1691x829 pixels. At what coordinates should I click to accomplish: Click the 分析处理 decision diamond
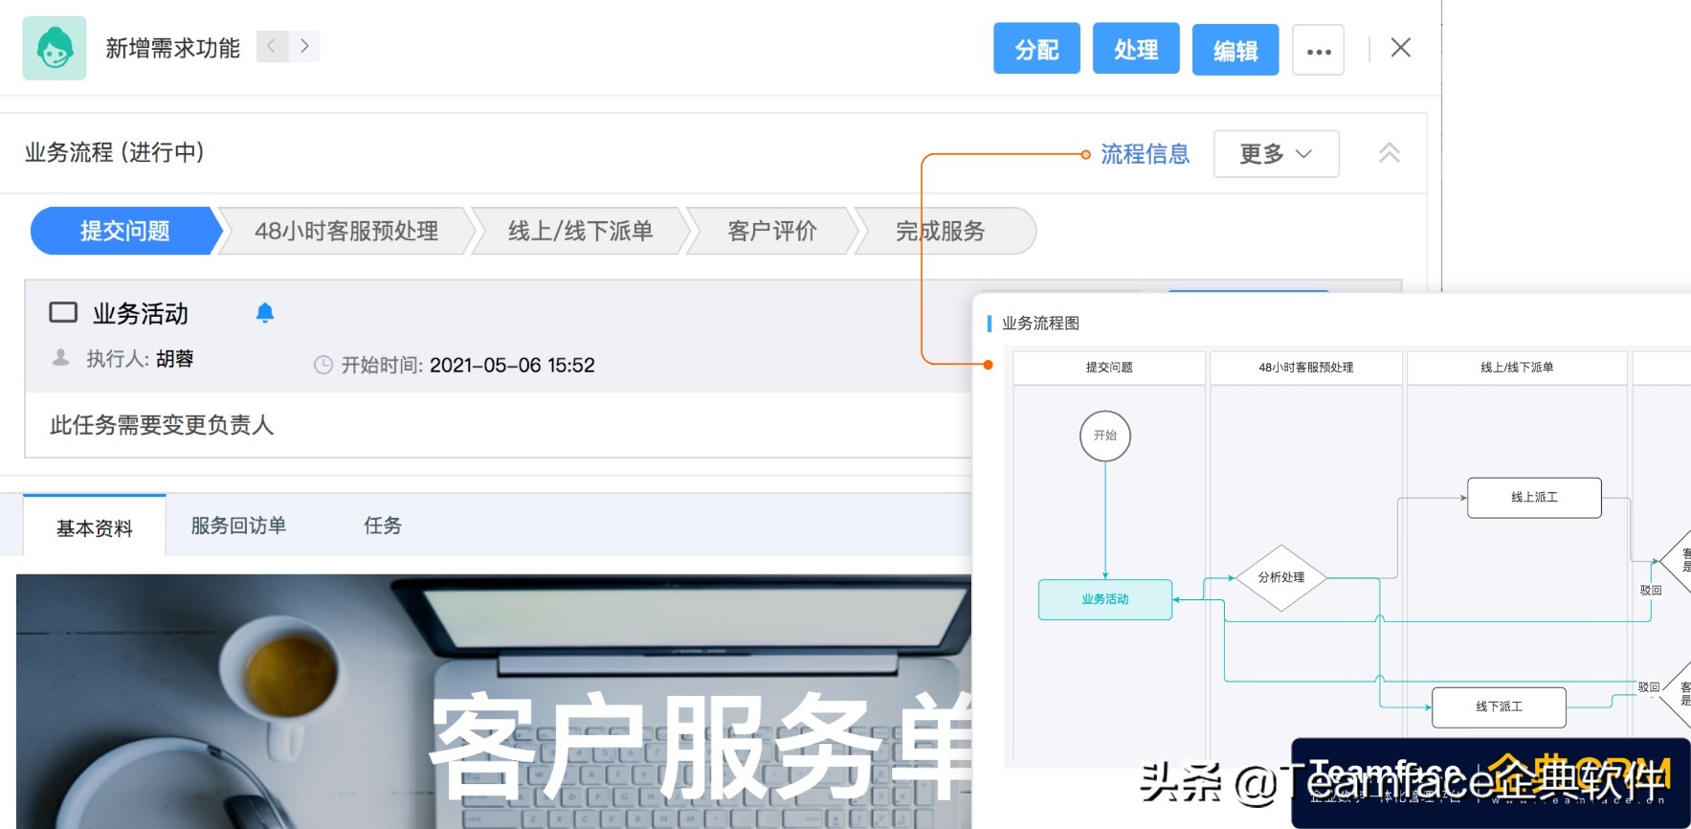click(x=1280, y=577)
